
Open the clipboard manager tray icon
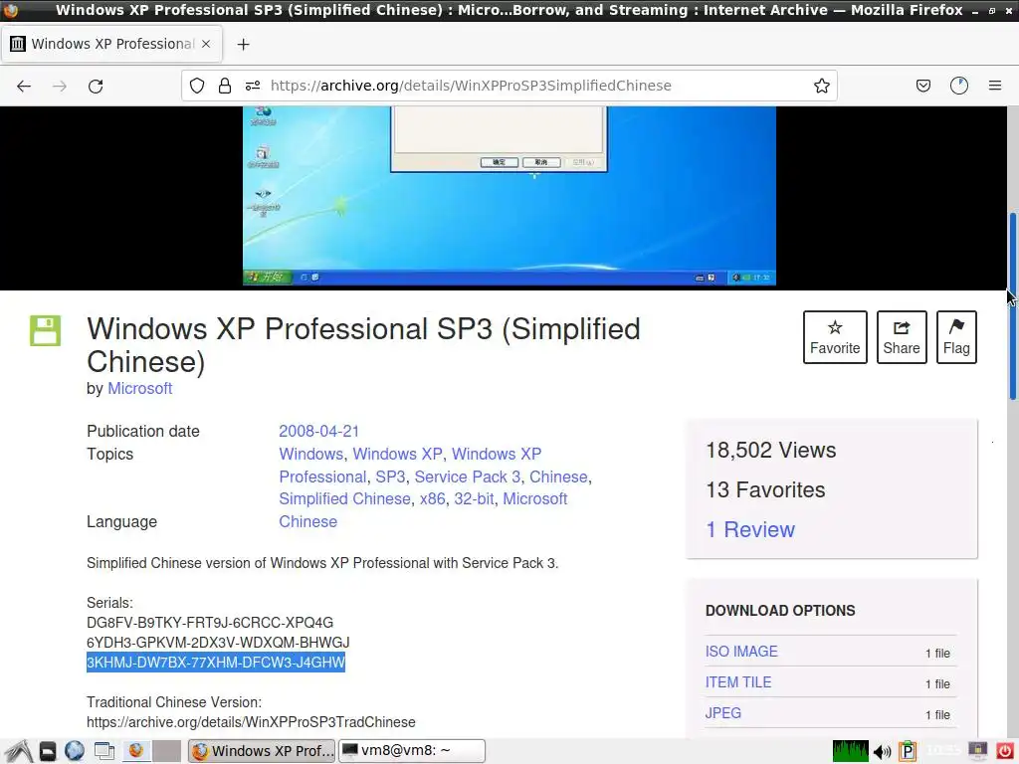908,751
